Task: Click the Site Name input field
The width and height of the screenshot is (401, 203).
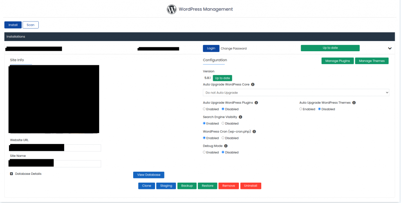Action: click(x=55, y=163)
